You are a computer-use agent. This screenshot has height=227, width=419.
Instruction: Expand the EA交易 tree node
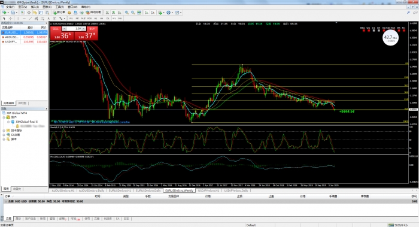4,135
